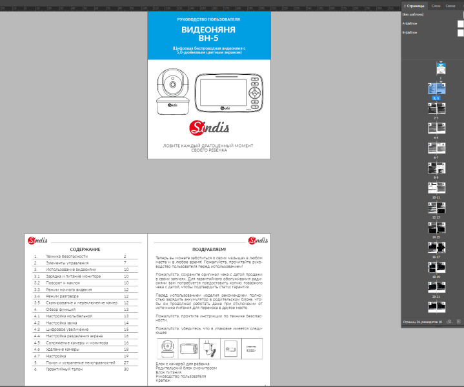Click the Блок с камерой для ребенка line
Screen dimensions: 464x387
click(183, 364)
